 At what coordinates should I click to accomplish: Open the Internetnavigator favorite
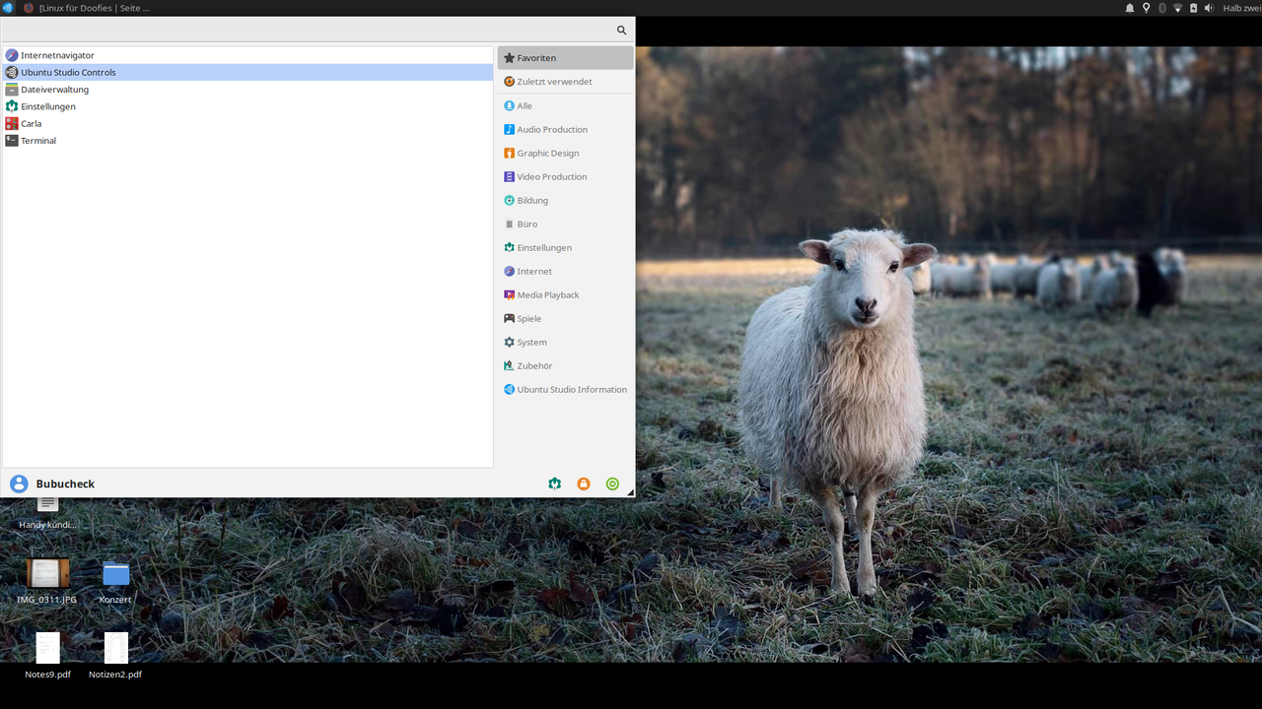247,55
